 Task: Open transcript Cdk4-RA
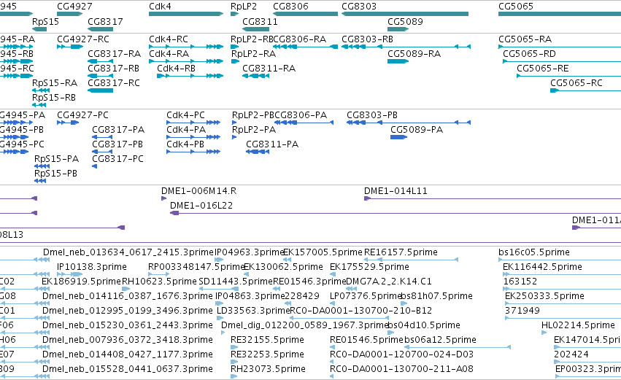click(169, 54)
